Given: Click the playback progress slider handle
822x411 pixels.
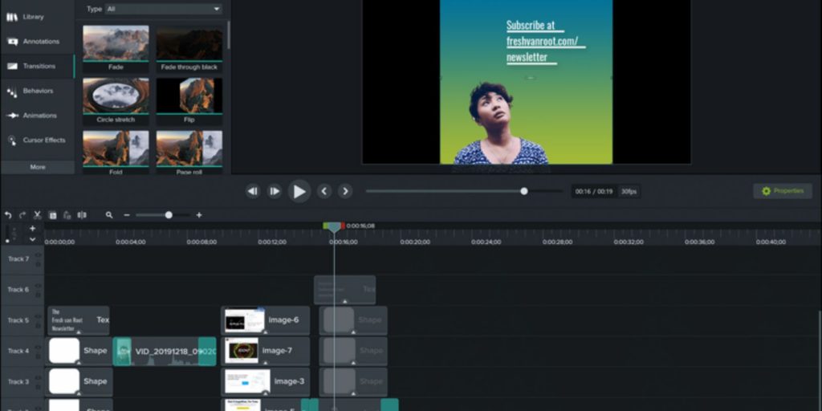Looking at the screenshot, I should tap(523, 191).
